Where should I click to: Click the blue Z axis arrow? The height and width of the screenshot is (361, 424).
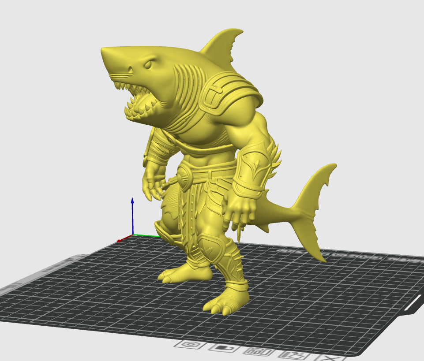(132, 216)
